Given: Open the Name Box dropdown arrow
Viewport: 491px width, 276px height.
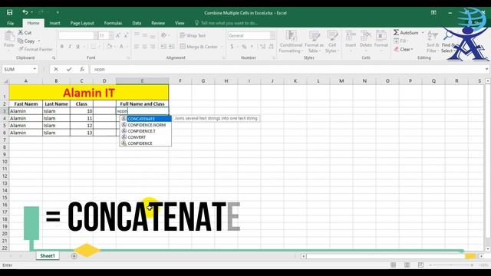Looking at the screenshot, I should click(x=35, y=69).
